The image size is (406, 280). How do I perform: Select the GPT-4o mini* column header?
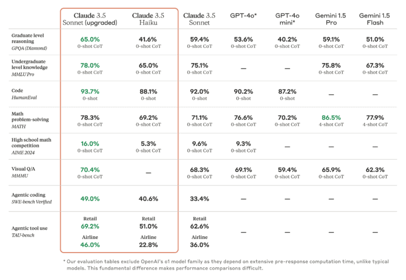coord(287,19)
